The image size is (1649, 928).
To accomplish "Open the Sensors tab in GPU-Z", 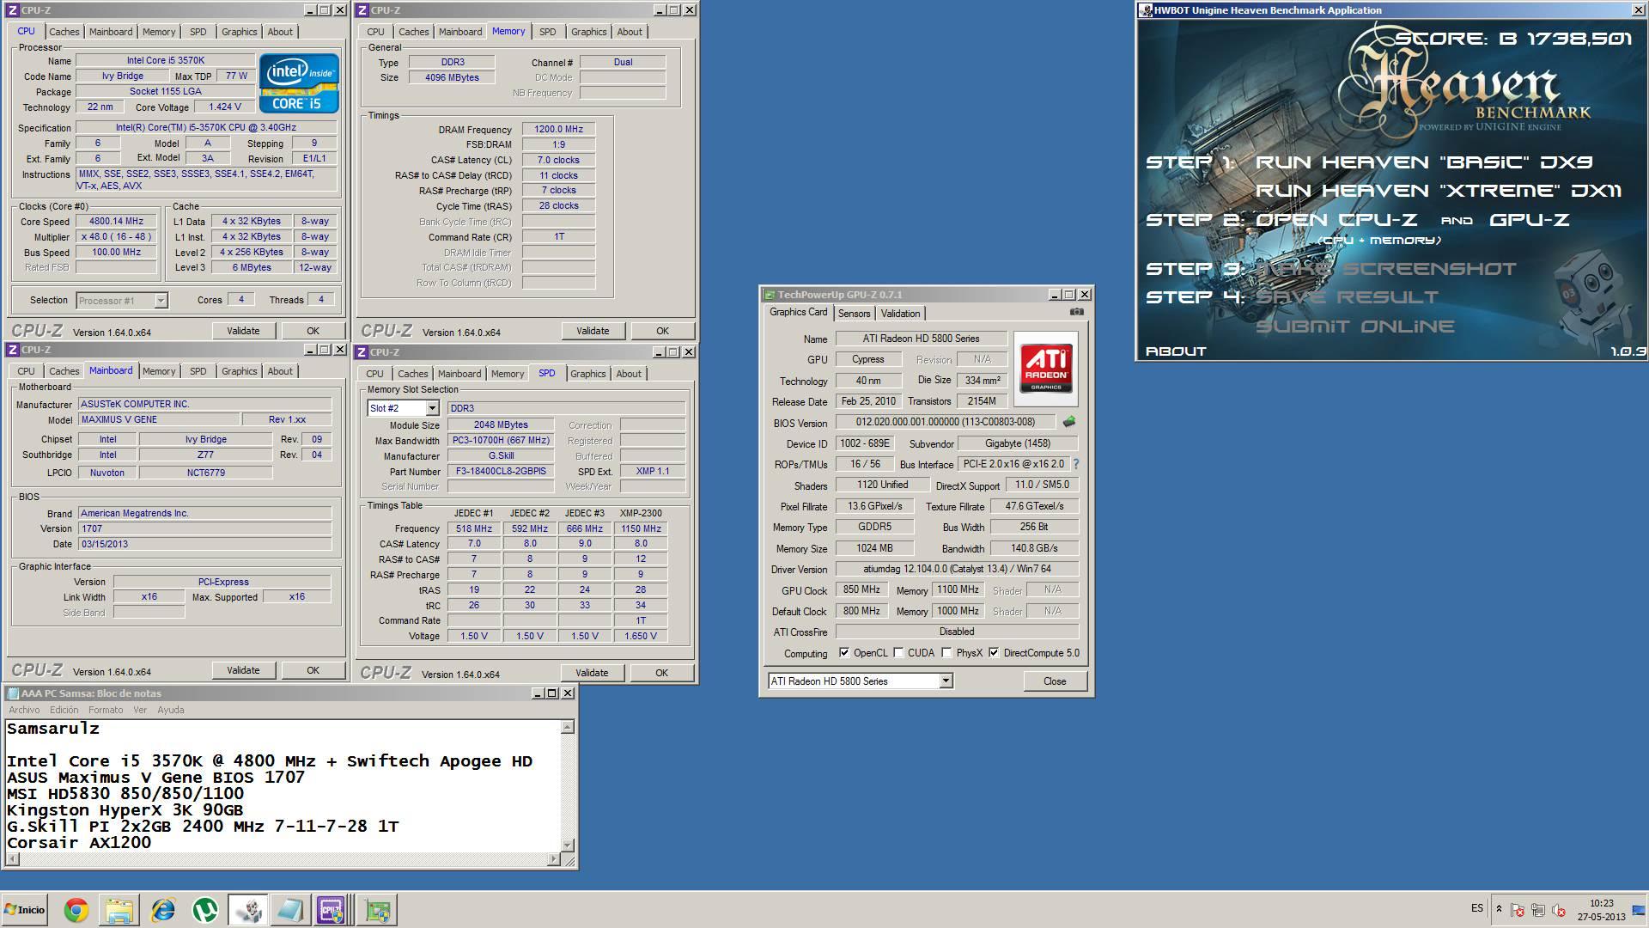I will tap(854, 314).
